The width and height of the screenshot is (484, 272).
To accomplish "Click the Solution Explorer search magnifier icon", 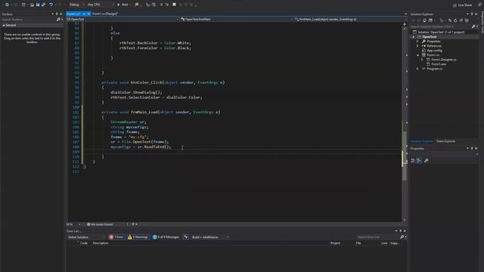I will (x=473, y=27).
